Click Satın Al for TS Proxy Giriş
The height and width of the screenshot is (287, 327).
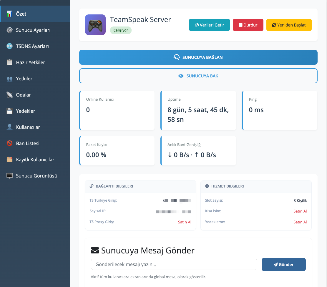185,222
